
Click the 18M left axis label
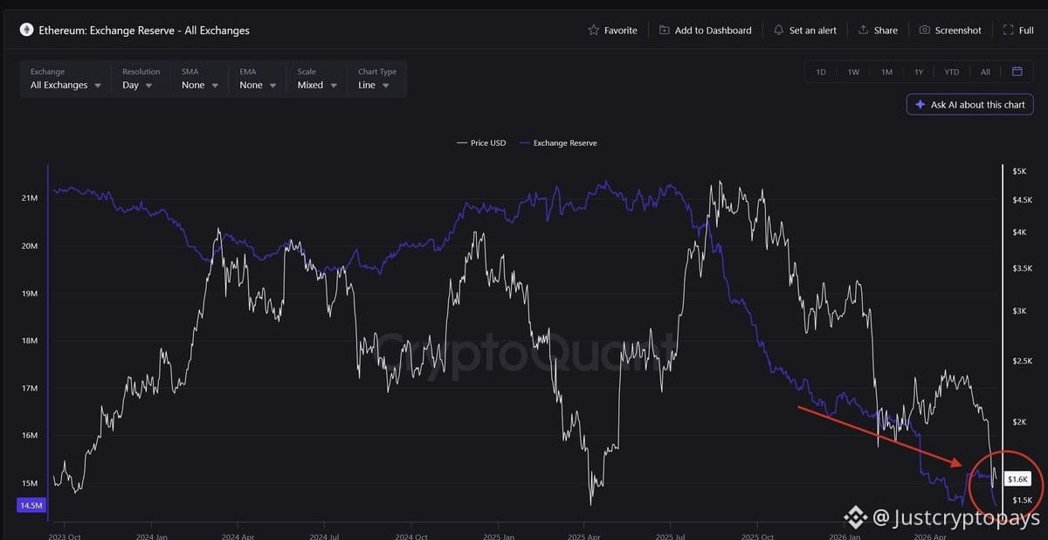[30, 341]
